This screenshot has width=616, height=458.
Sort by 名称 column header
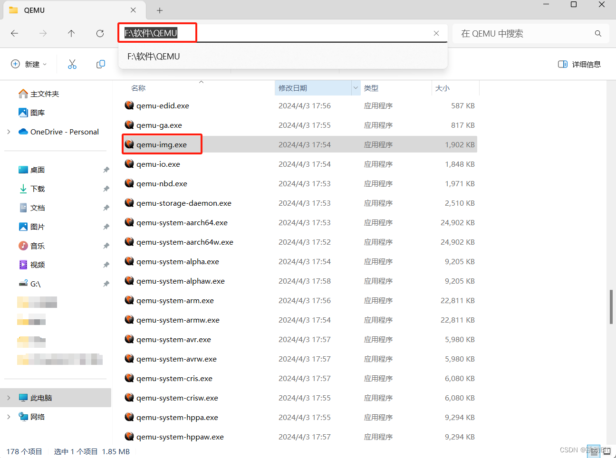138,88
